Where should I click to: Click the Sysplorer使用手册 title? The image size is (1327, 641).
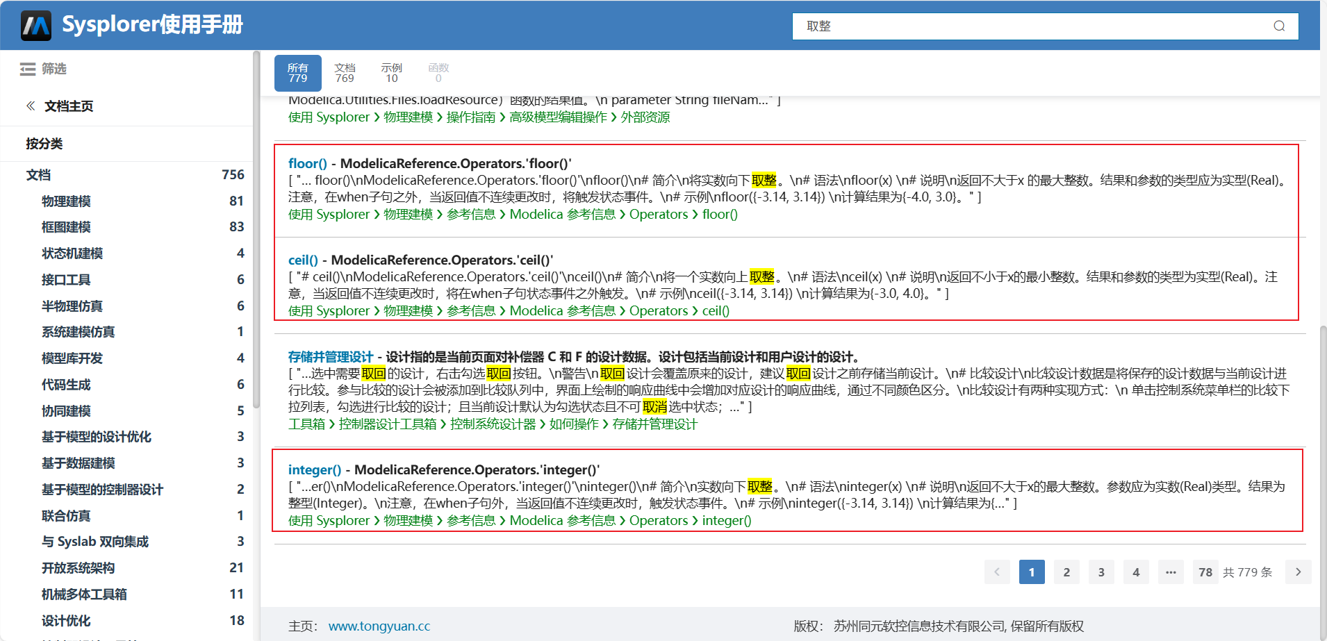point(152,25)
